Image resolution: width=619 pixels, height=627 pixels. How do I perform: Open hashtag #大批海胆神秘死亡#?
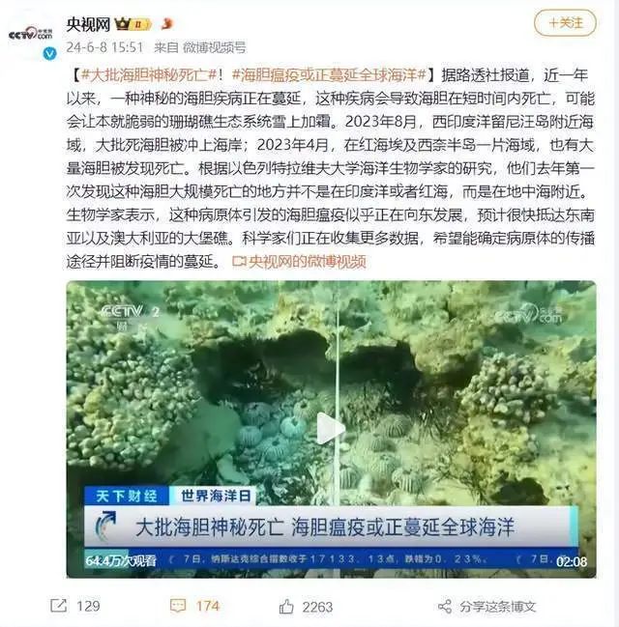click(149, 75)
